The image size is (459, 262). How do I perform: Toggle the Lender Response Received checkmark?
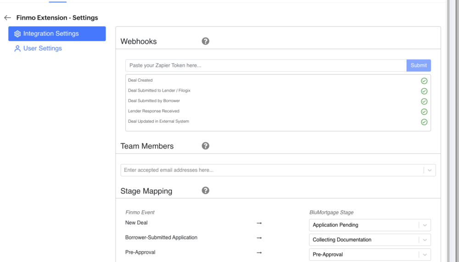pos(424,111)
